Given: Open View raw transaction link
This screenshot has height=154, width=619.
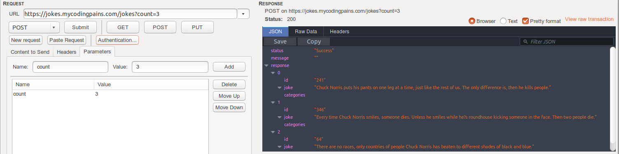Looking at the screenshot, I should pos(589,19).
